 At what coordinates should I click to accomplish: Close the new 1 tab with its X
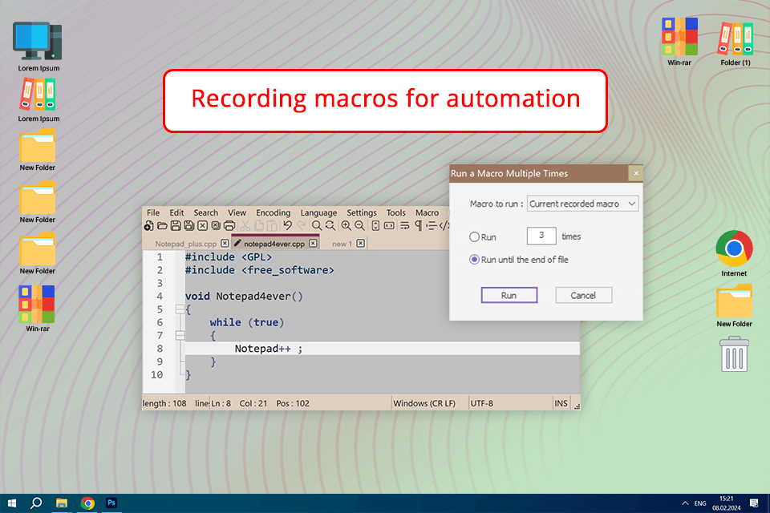coord(360,244)
